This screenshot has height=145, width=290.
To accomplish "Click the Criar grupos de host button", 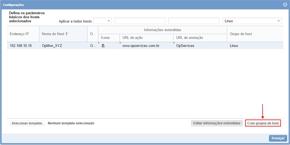I will (263, 123).
